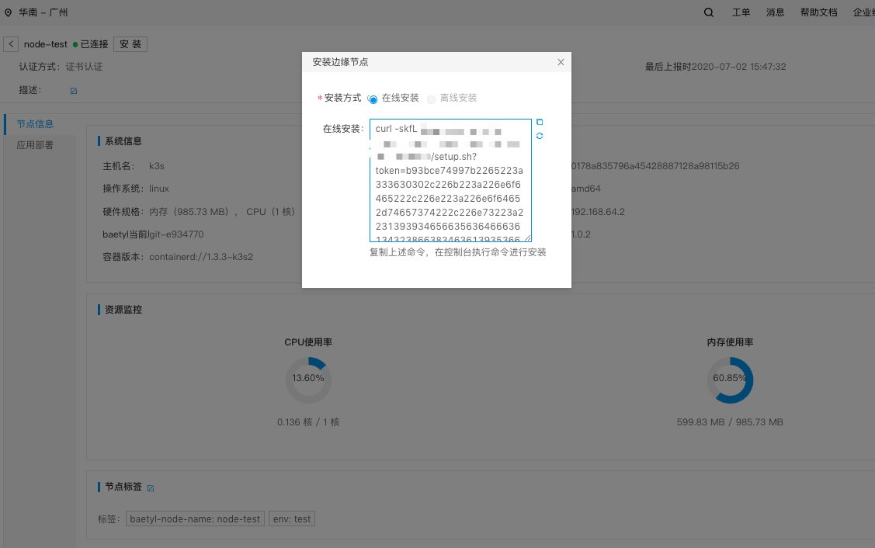Viewport: 875px width, 548px height.
Task: Open the 工单 menu in the top bar
Action: click(x=741, y=12)
